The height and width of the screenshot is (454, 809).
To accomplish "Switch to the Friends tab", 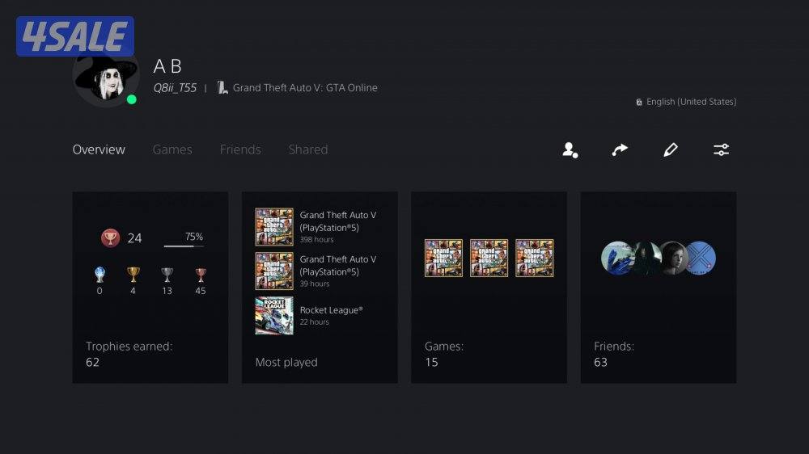I will point(240,149).
